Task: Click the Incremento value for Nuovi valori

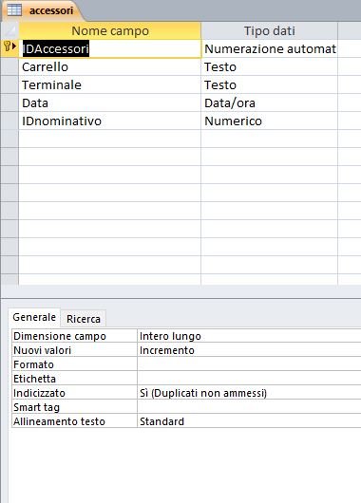Action: (x=249, y=350)
